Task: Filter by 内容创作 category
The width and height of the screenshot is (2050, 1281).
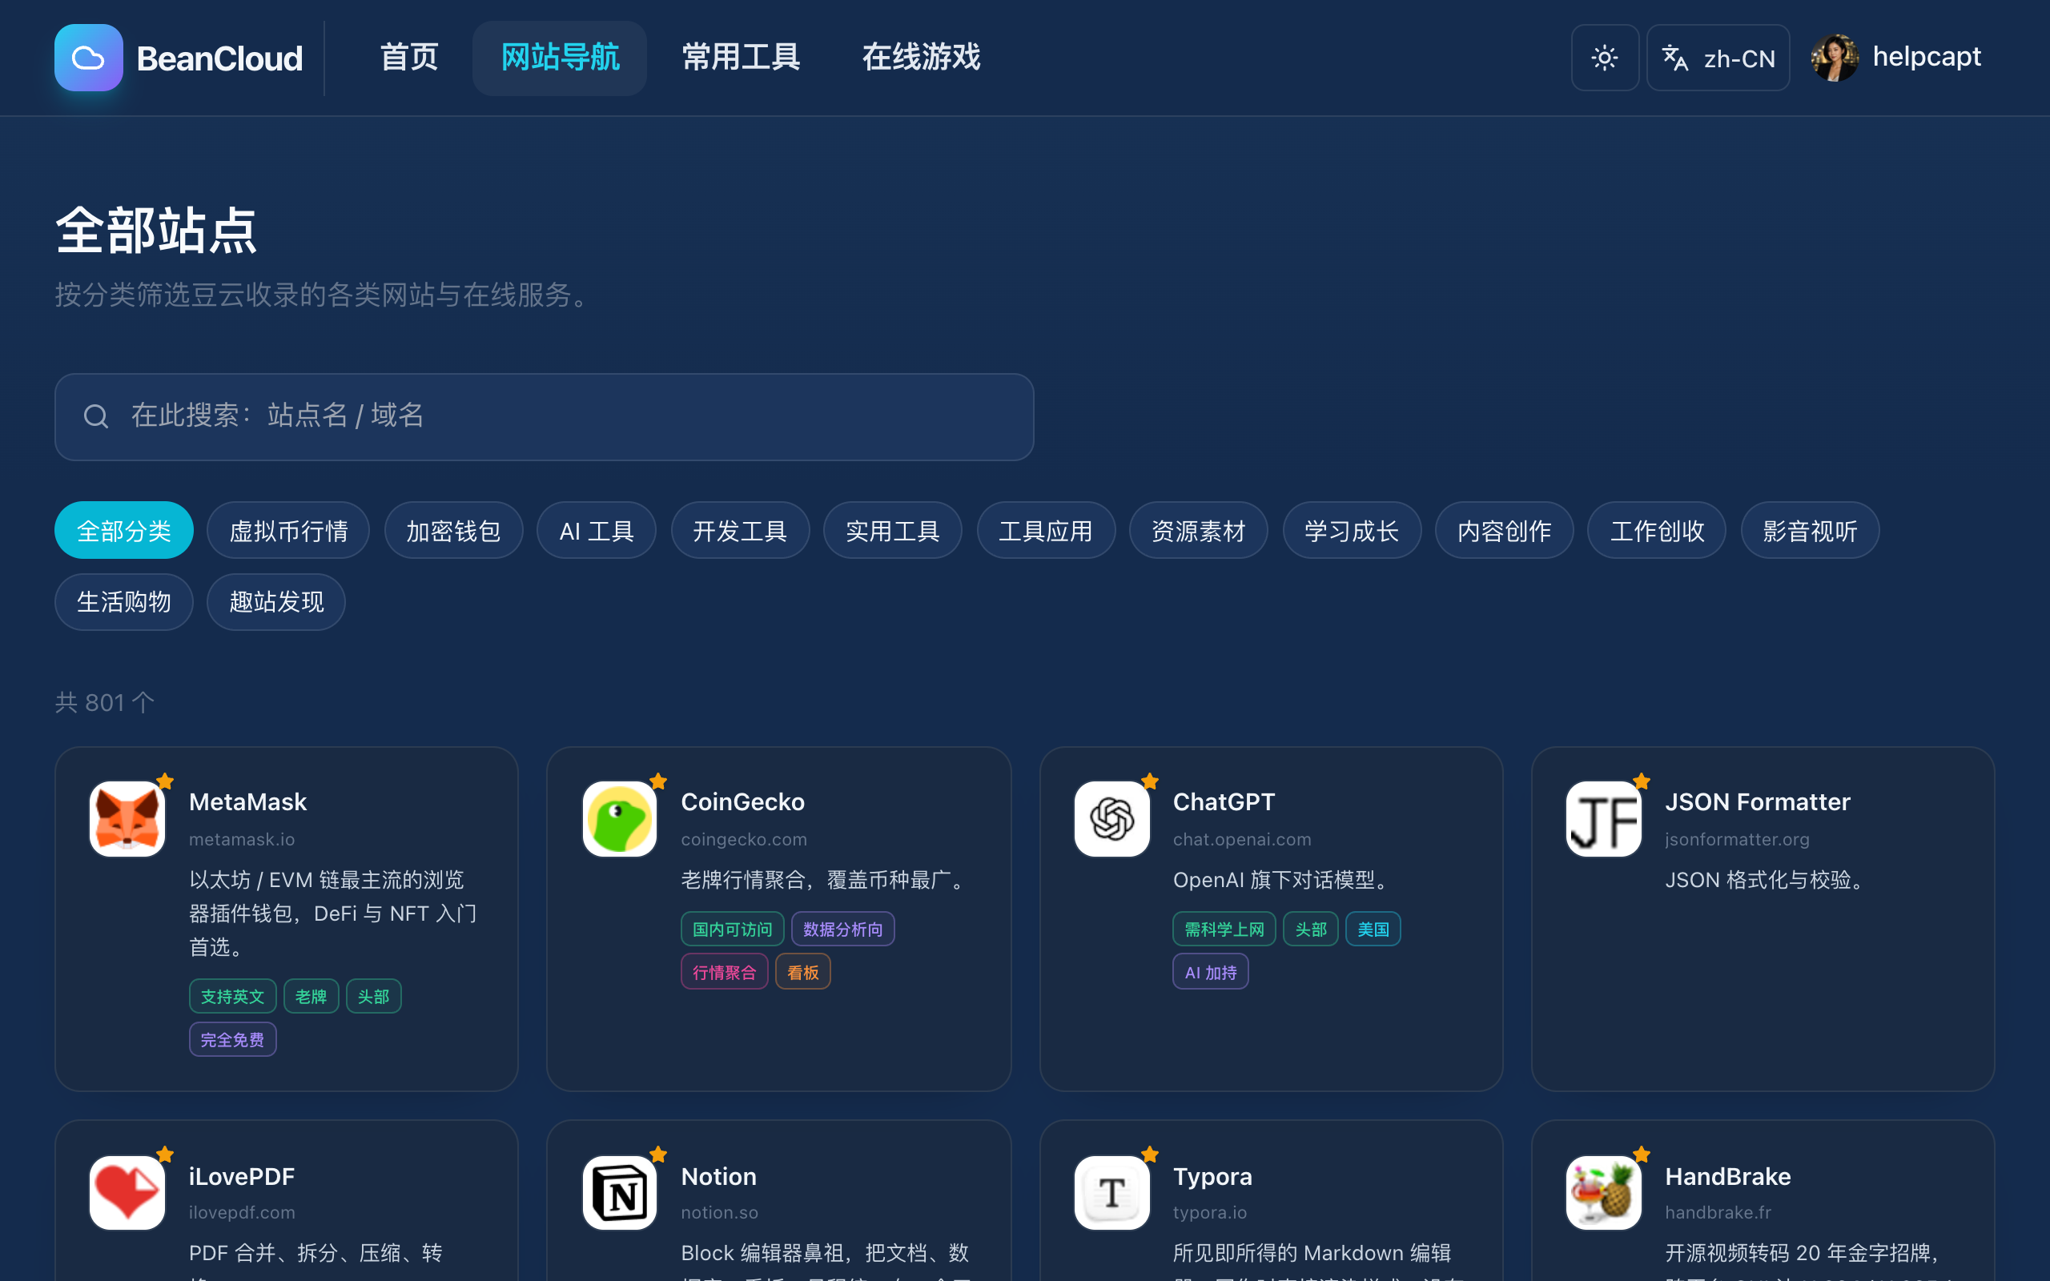Action: coord(1504,530)
